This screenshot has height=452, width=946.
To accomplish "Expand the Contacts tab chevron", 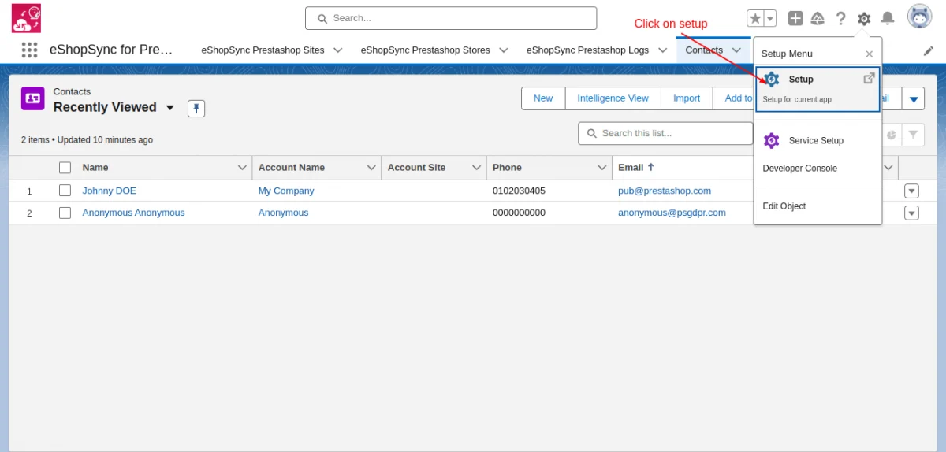I will point(736,50).
